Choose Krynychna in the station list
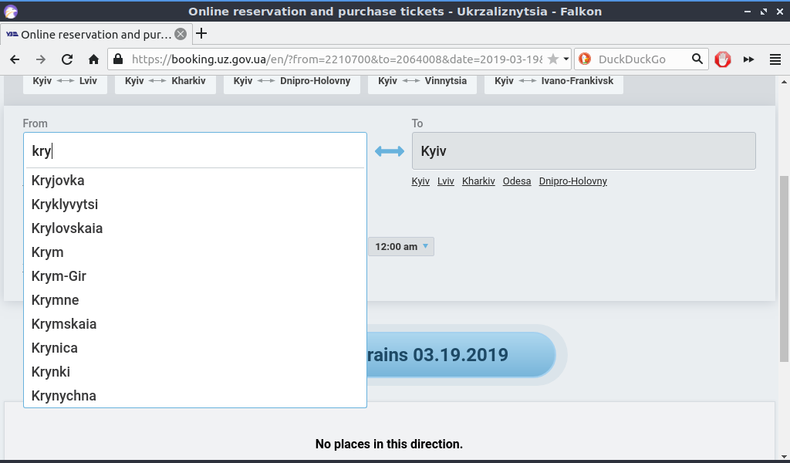790x463 pixels. [x=64, y=396]
